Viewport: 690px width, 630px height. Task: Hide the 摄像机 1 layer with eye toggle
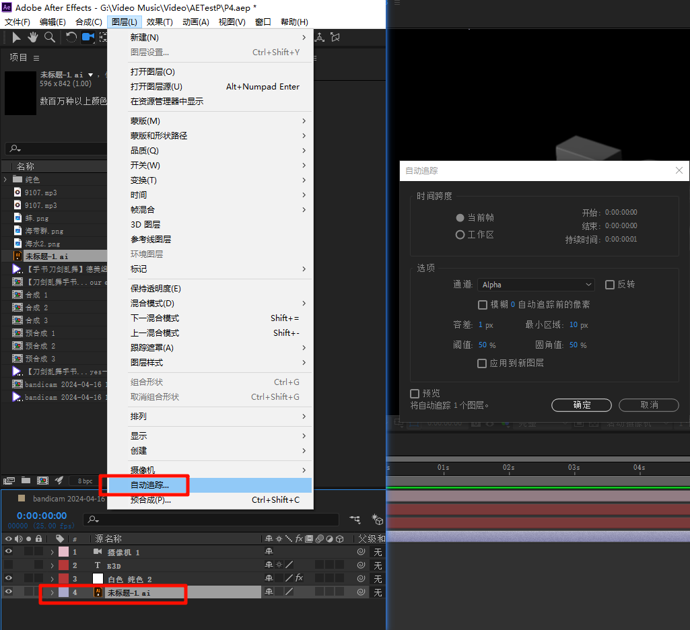coord(8,551)
